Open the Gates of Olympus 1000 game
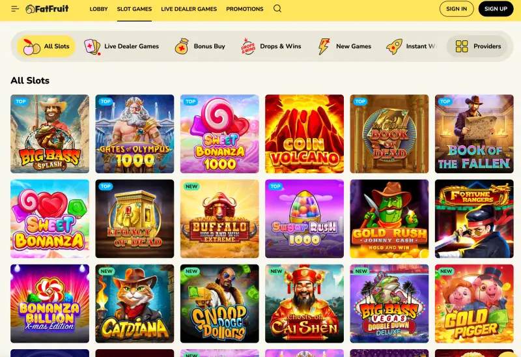521x357 pixels. [x=135, y=134]
